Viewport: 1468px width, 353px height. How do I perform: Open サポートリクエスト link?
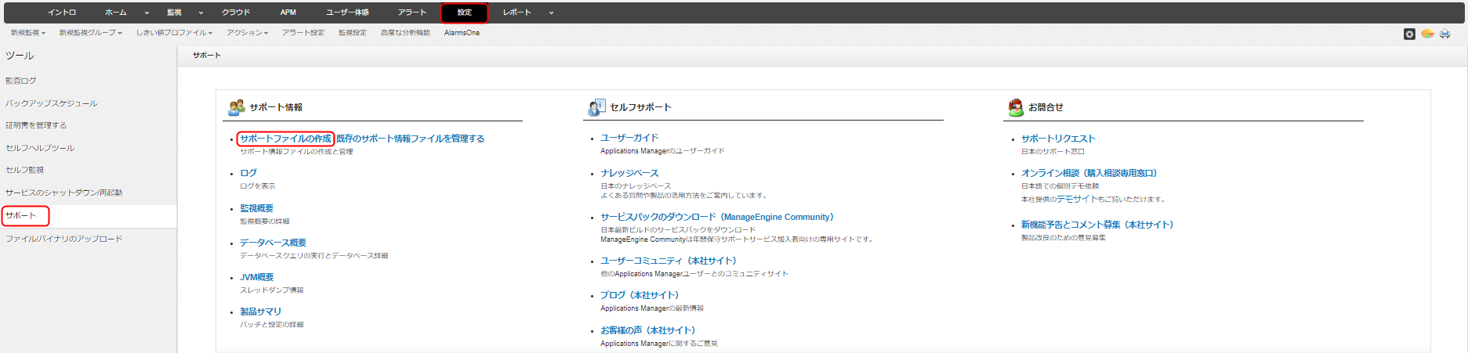1058,139
